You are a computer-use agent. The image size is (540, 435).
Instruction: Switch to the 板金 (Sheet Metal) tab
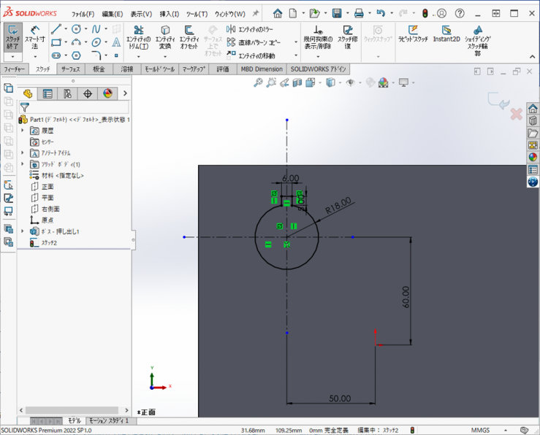[x=97, y=69]
